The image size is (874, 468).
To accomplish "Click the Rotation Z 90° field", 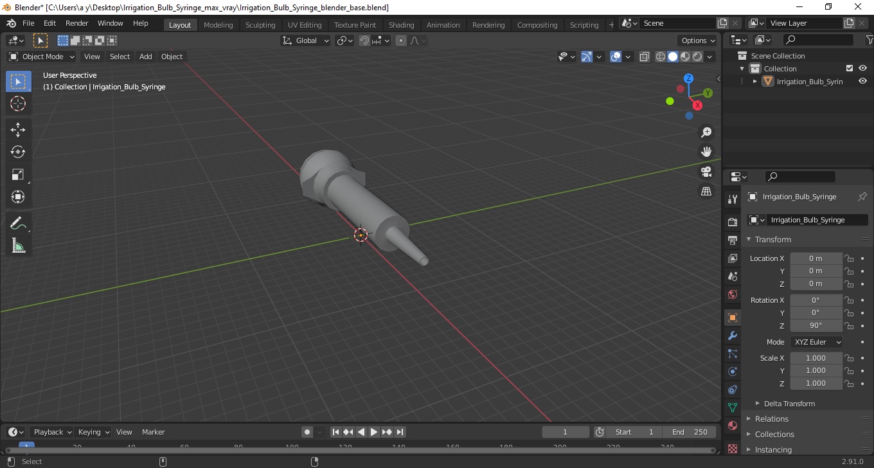I will coord(816,325).
